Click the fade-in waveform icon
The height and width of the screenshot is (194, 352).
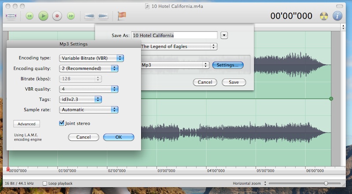(x=89, y=16)
